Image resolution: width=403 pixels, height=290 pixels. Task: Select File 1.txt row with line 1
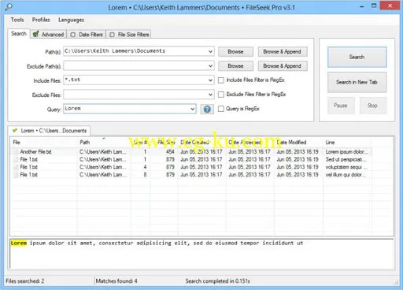pyautogui.click(x=191, y=159)
